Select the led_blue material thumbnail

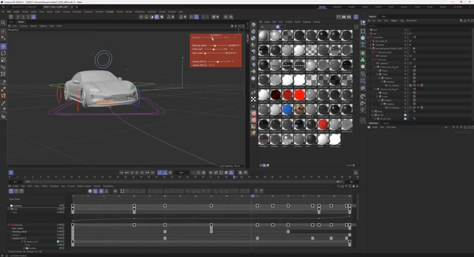[287, 110]
